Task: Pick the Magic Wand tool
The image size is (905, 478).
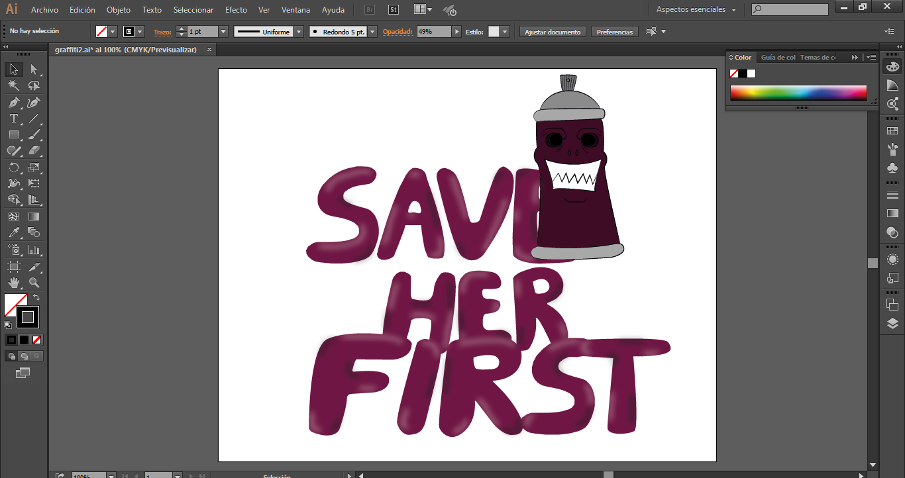Action: point(13,86)
